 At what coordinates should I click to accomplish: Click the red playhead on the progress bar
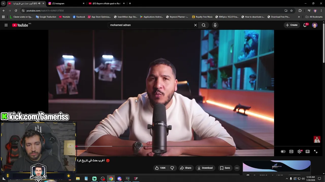tap(76, 146)
